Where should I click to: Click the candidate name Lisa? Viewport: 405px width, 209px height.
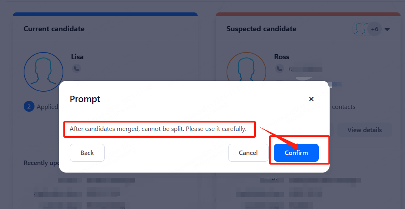click(x=77, y=56)
